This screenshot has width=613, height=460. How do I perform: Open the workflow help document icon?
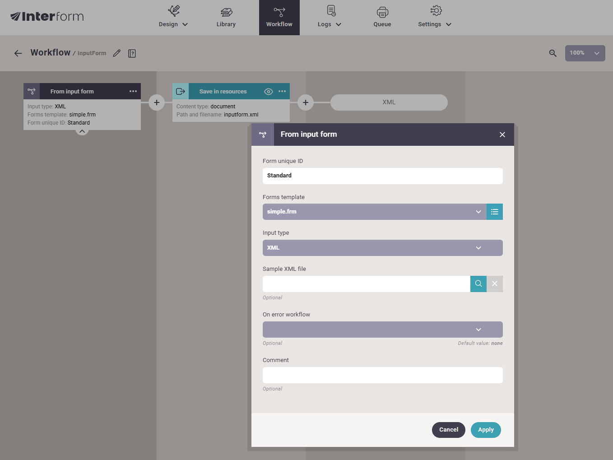(x=132, y=53)
